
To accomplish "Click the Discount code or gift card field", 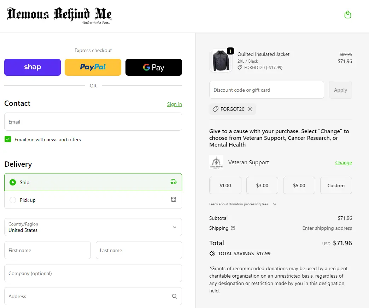I will 266,90.
